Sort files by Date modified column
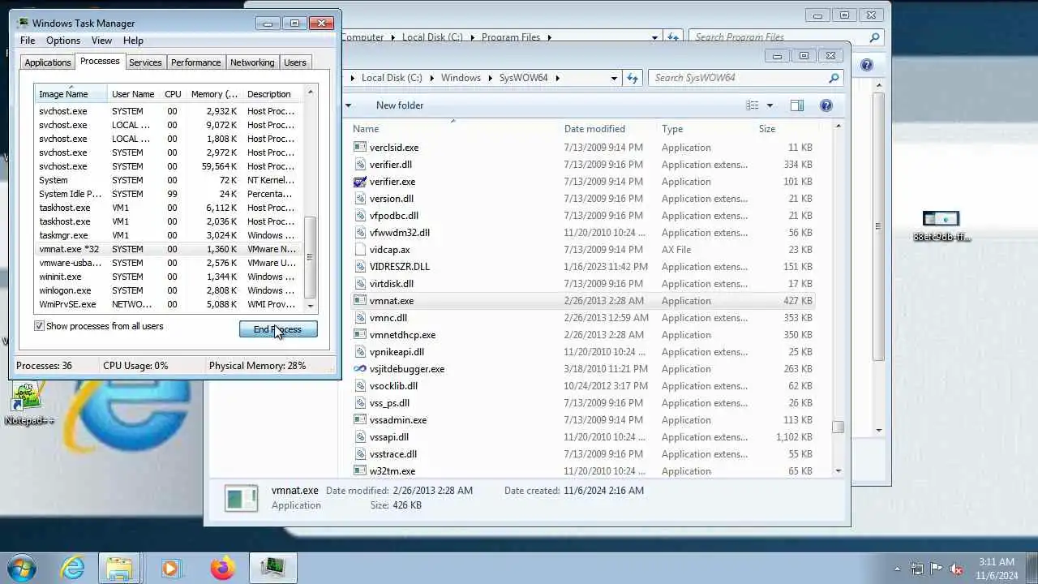The height and width of the screenshot is (584, 1038). [608, 129]
